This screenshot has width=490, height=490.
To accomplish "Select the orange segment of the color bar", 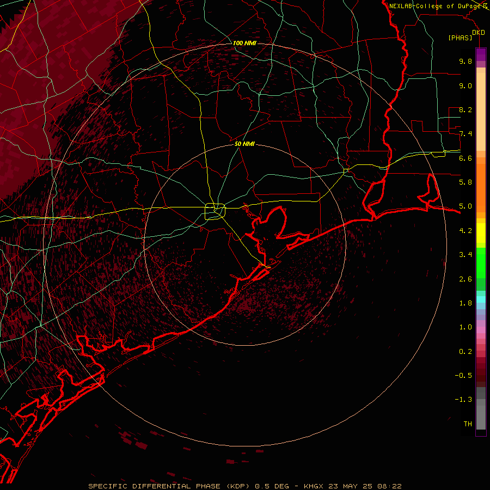I will 481,187.
